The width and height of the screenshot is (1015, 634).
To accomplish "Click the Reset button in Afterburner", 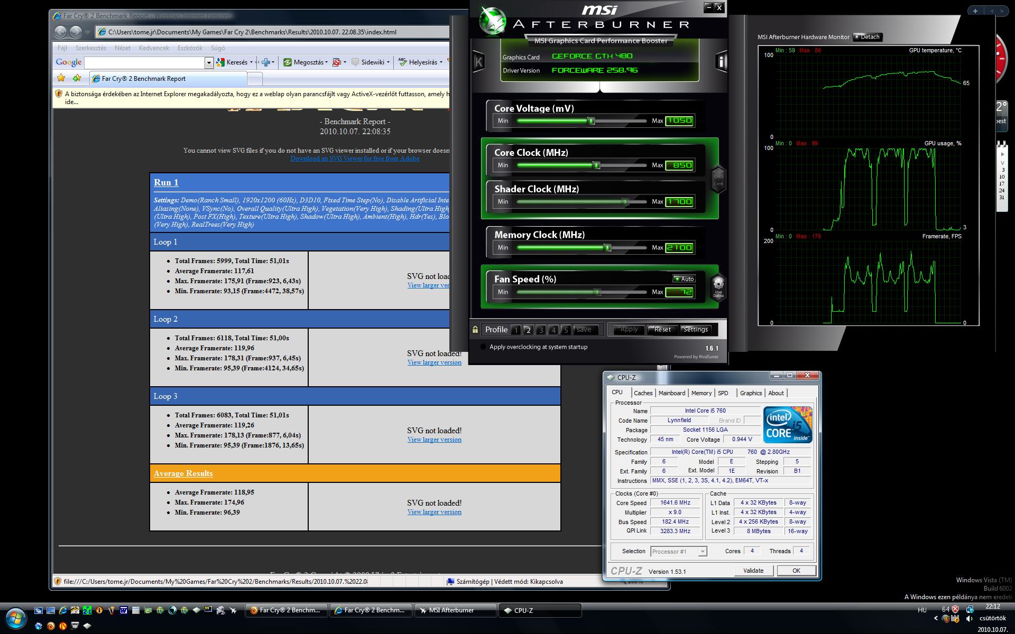I will 662,330.
